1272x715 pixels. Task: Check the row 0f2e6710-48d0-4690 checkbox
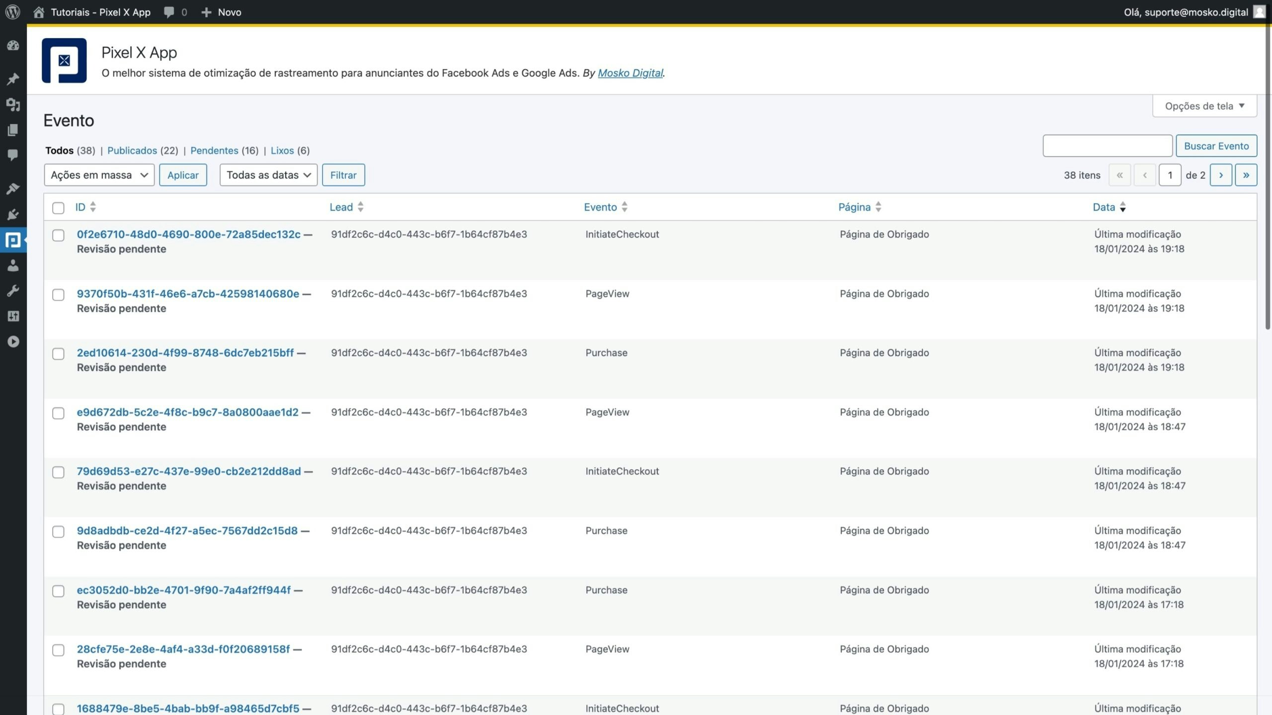[x=58, y=235]
